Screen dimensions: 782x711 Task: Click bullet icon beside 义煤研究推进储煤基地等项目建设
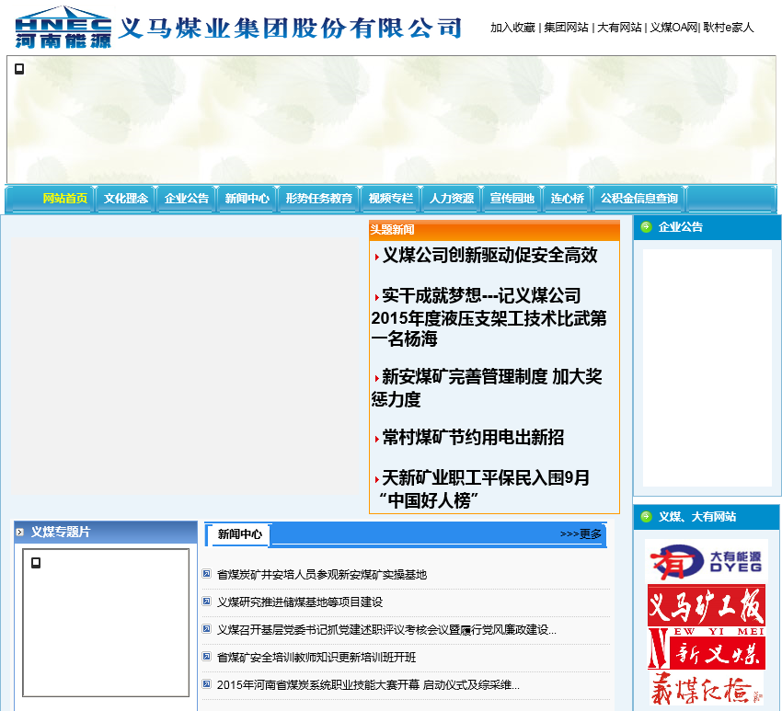tap(206, 602)
